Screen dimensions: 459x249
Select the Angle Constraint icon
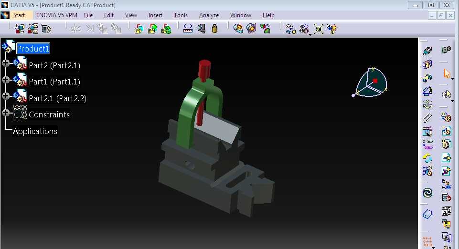[x=427, y=91]
